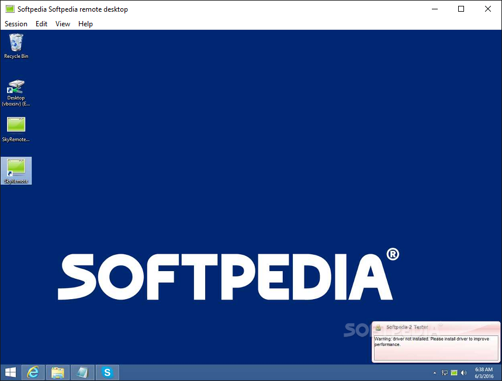Show hidden tray icons arrow
Viewport: 502px width, 381px height.
[x=434, y=373]
